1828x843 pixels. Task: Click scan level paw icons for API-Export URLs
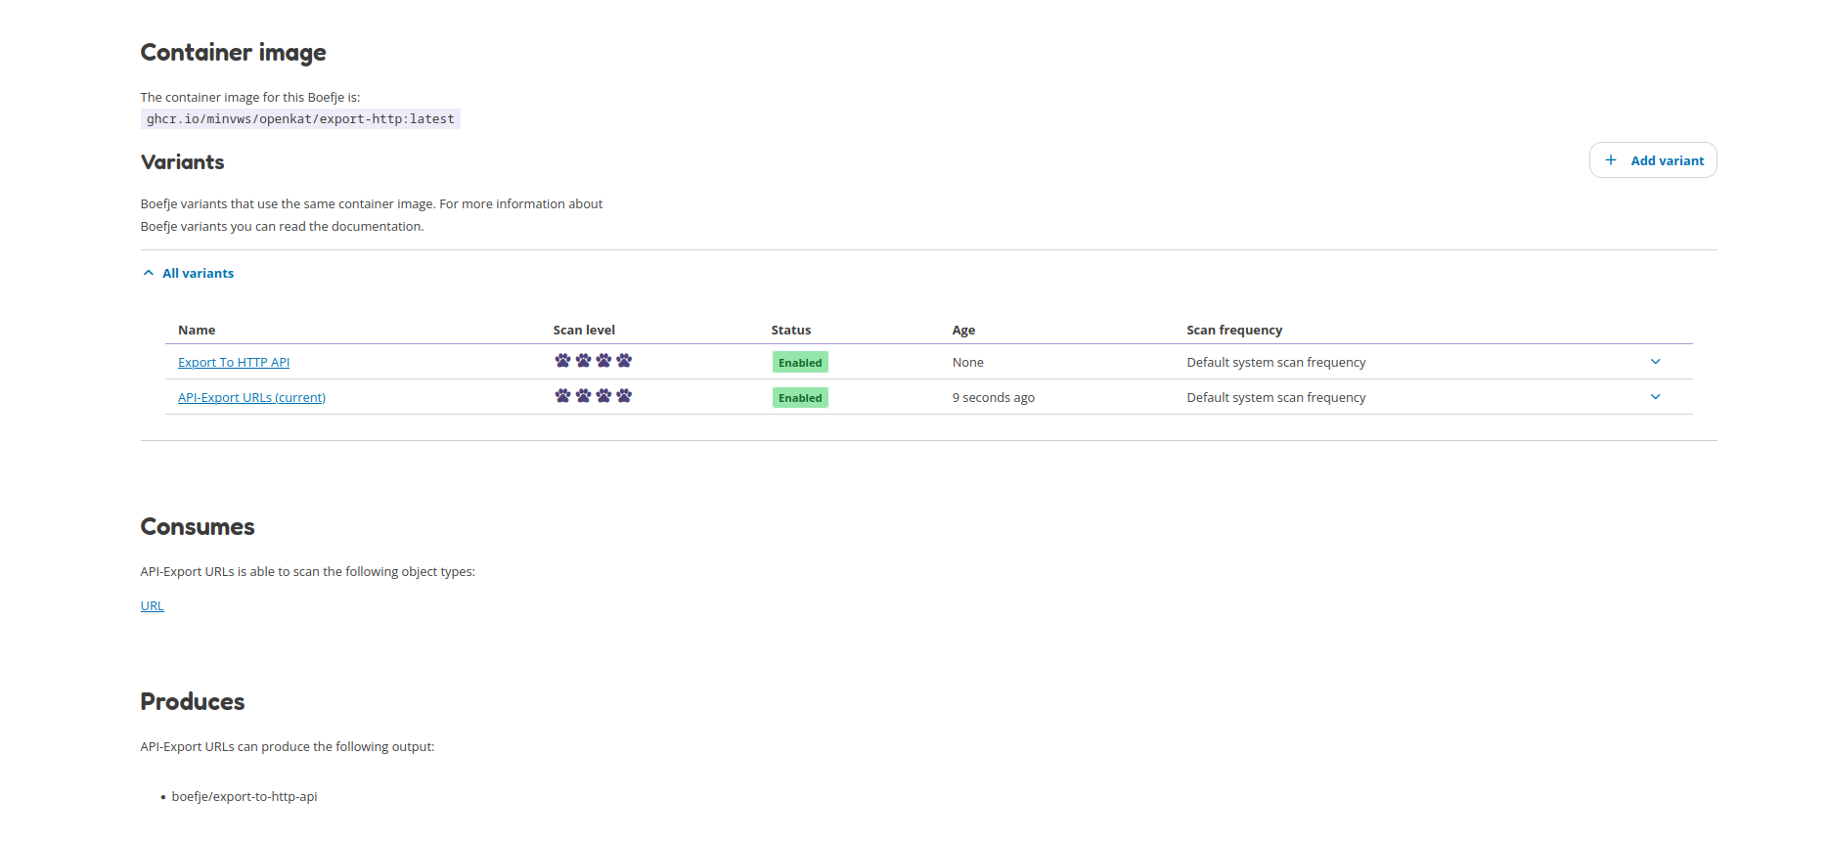(x=594, y=396)
